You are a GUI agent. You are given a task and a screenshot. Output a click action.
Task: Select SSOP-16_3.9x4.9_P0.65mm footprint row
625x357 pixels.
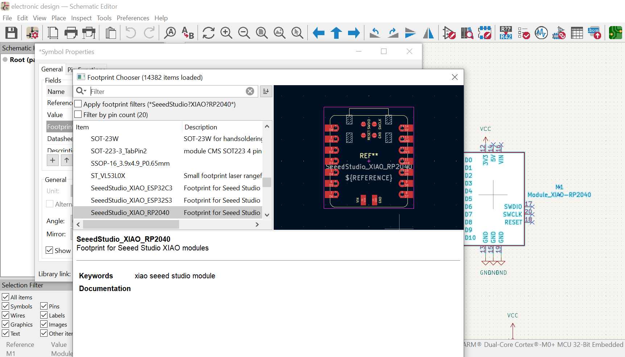(x=167, y=163)
